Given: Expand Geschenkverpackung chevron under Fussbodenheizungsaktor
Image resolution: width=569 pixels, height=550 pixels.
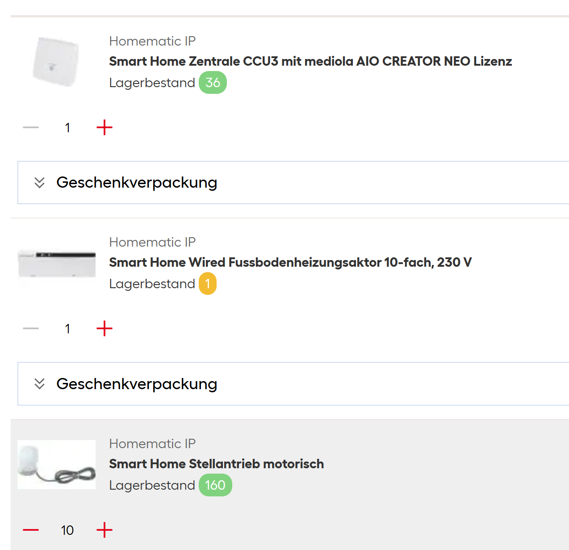Looking at the screenshot, I should tap(39, 384).
